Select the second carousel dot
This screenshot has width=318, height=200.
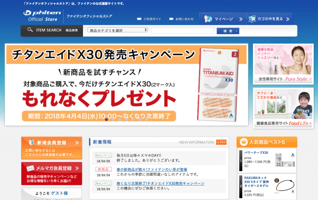tap(113, 119)
